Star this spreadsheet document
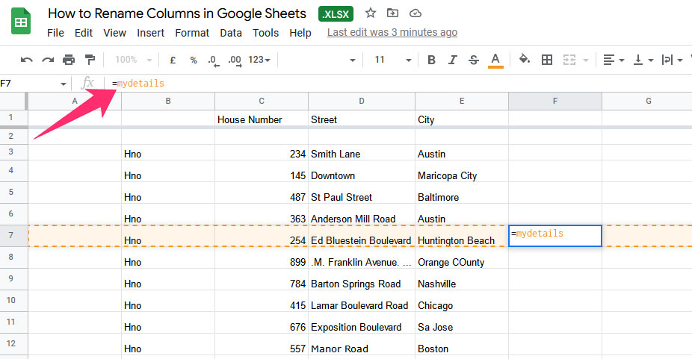The height and width of the screenshot is (359, 692). pyautogui.click(x=370, y=13)
